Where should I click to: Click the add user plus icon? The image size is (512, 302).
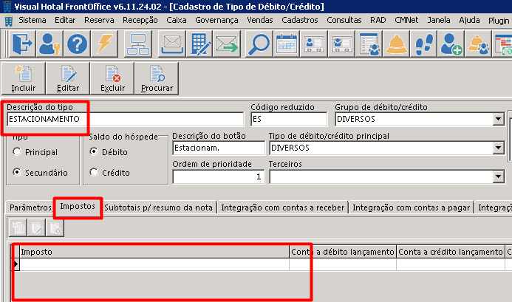[451, 44]
